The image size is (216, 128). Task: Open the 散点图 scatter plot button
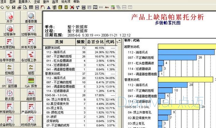10,95
